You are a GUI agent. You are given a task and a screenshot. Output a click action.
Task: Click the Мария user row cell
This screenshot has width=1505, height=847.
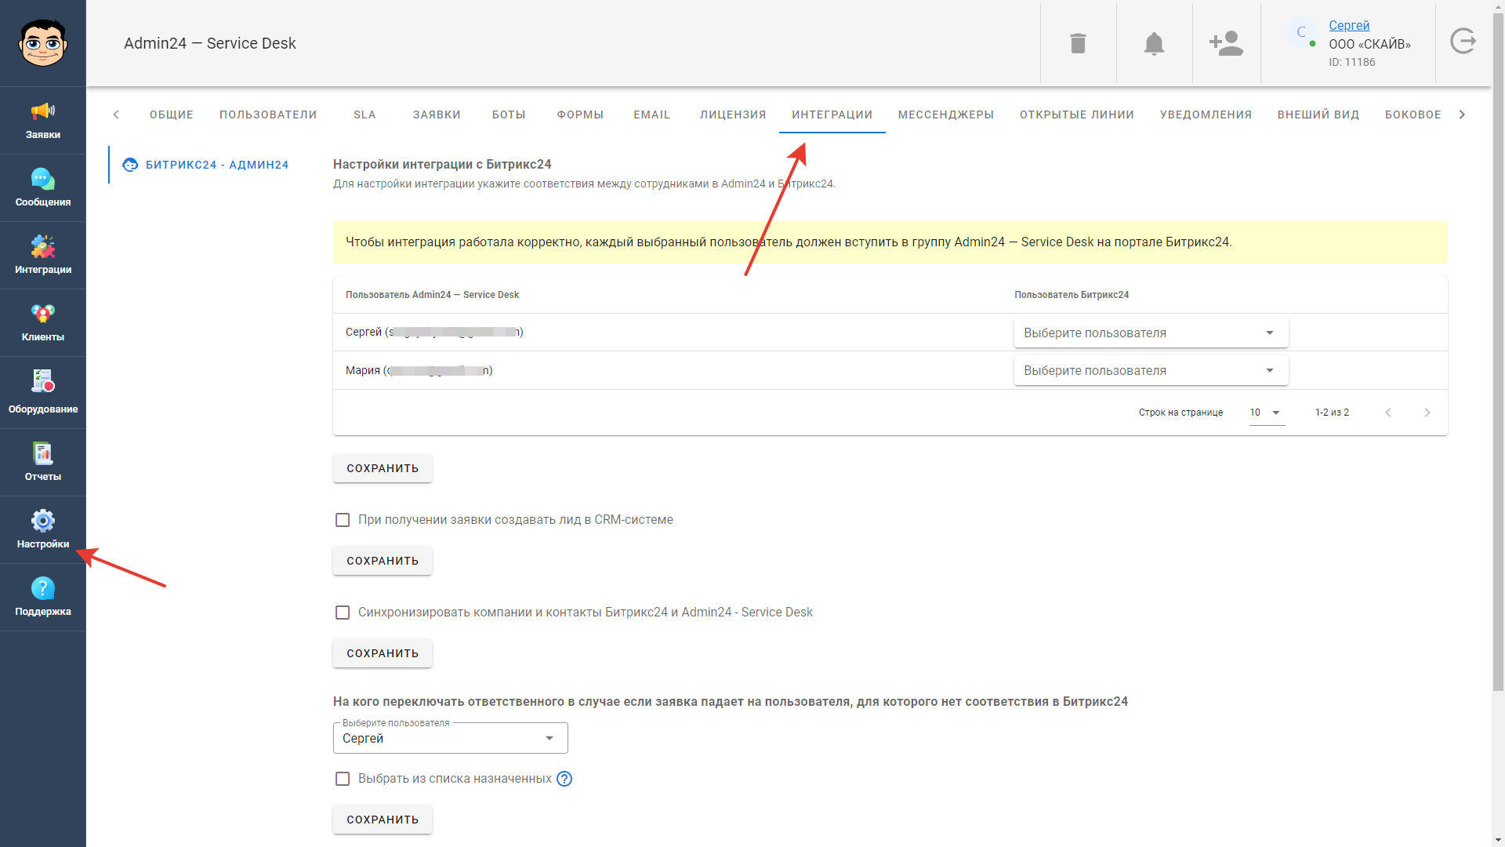pyautogui.click(x=419, y=371)
